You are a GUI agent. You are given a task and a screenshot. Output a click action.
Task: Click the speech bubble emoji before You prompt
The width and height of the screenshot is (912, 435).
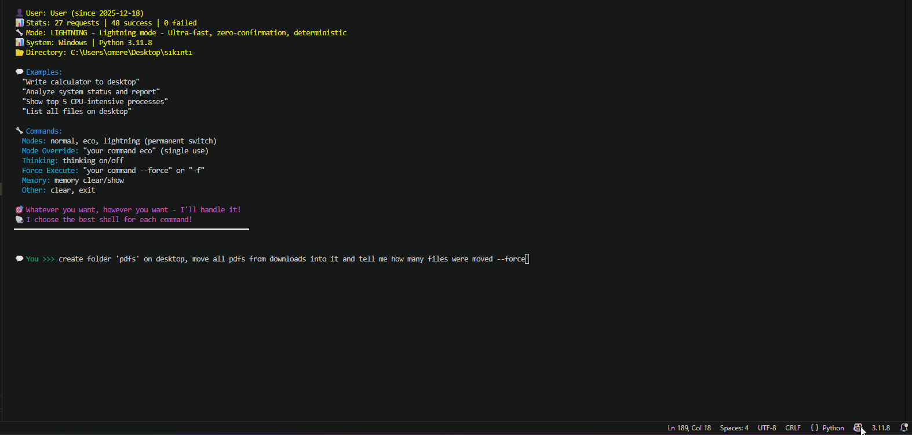[x=20, y=259]
